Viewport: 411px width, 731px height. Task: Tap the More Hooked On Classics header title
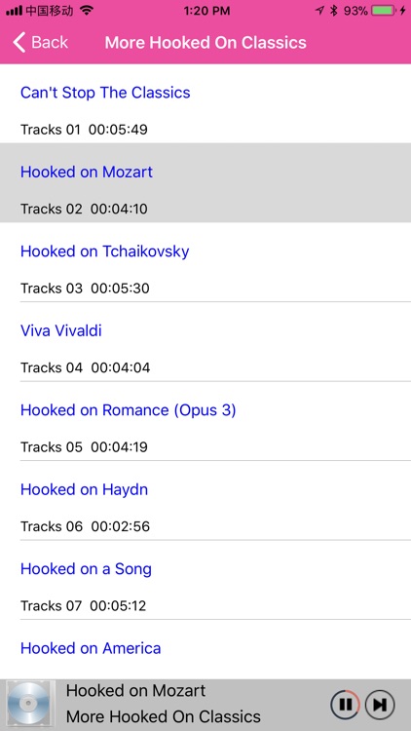click(x=205, y=43)
